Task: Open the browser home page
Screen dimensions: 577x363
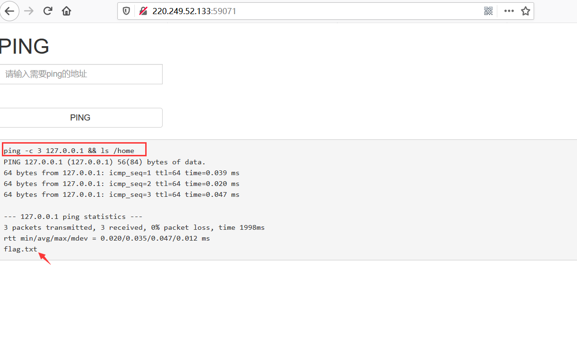Action: click(x=66, y=11)
